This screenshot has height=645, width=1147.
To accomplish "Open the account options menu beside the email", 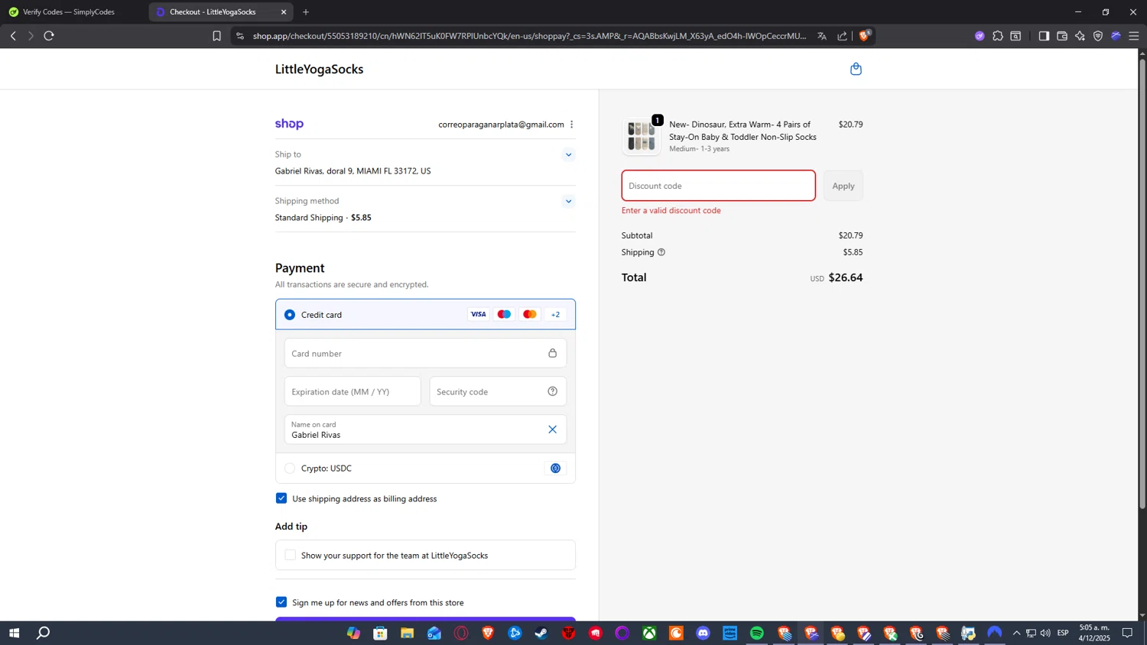I will 571,125.
